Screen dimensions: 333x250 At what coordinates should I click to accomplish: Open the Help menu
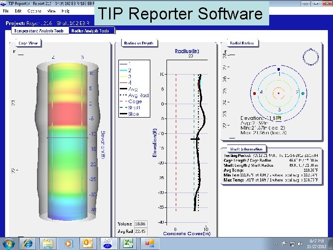65,11
